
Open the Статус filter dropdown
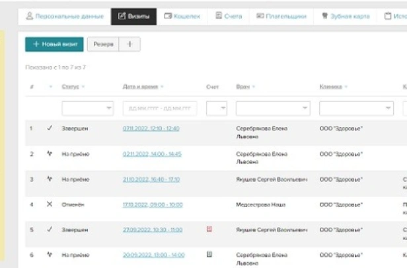click(x=88, y=108)
